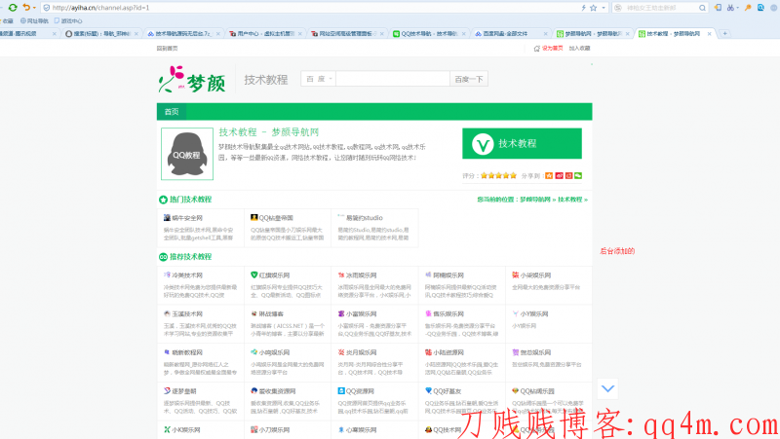Click the orange key icon in browser toolbar
The width and height of the screenshot is (780, 439).
tap(748, 8)
